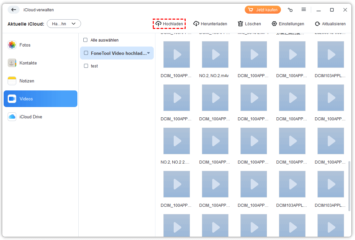Open the Notizen notes icon
Image resolution: width=355 pixels, height=240 pixels.
pyautogui.click(x=12, y=81)
